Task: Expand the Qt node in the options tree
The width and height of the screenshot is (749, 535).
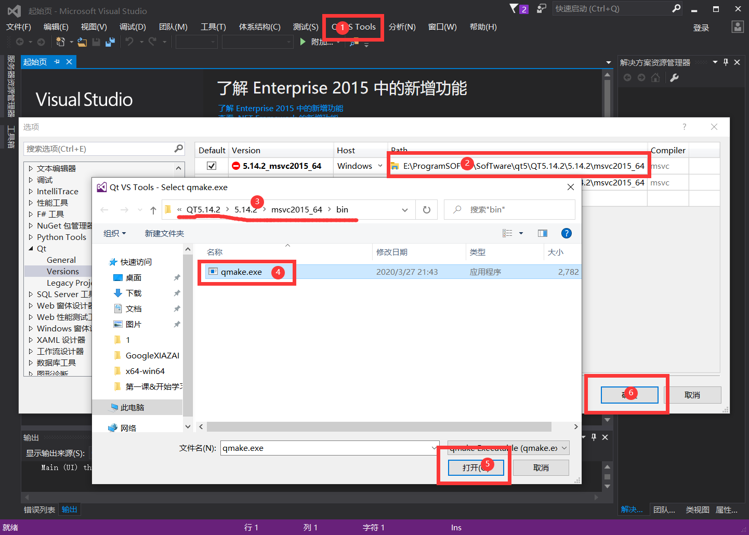Action: point(31,248)
